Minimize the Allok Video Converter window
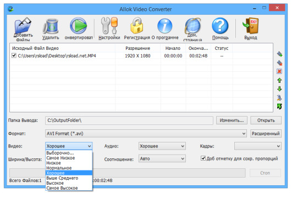Viewport: 297px width, 205px height. (x=255, y=8)
